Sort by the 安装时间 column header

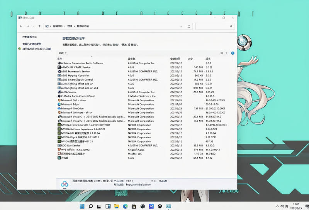(x=175, y=59)
